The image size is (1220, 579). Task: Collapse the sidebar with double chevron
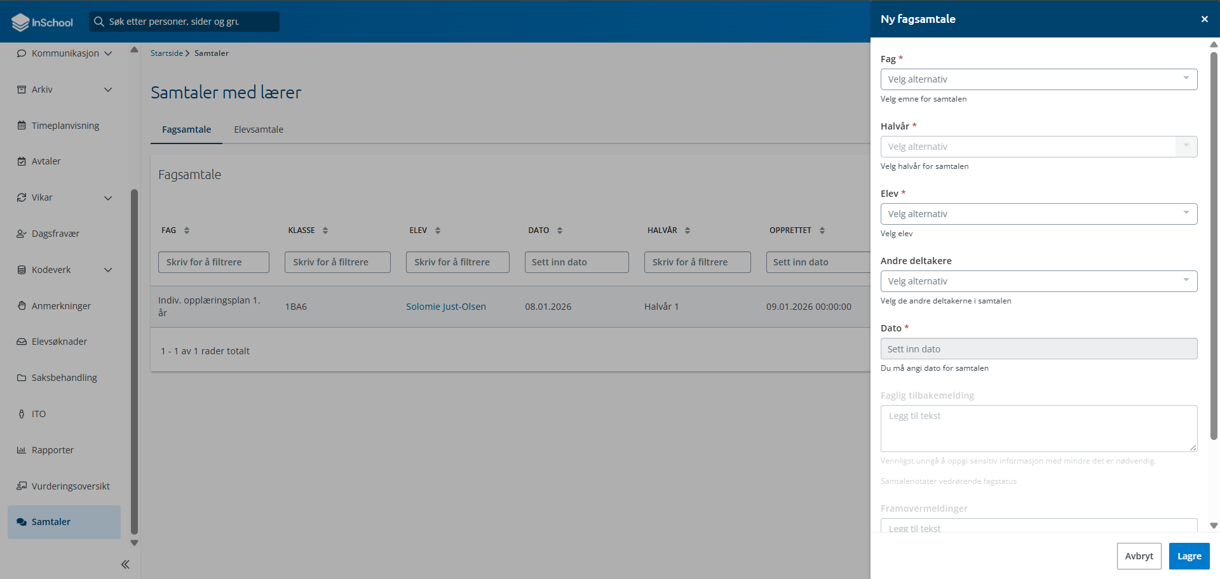[x=125, y=564]
